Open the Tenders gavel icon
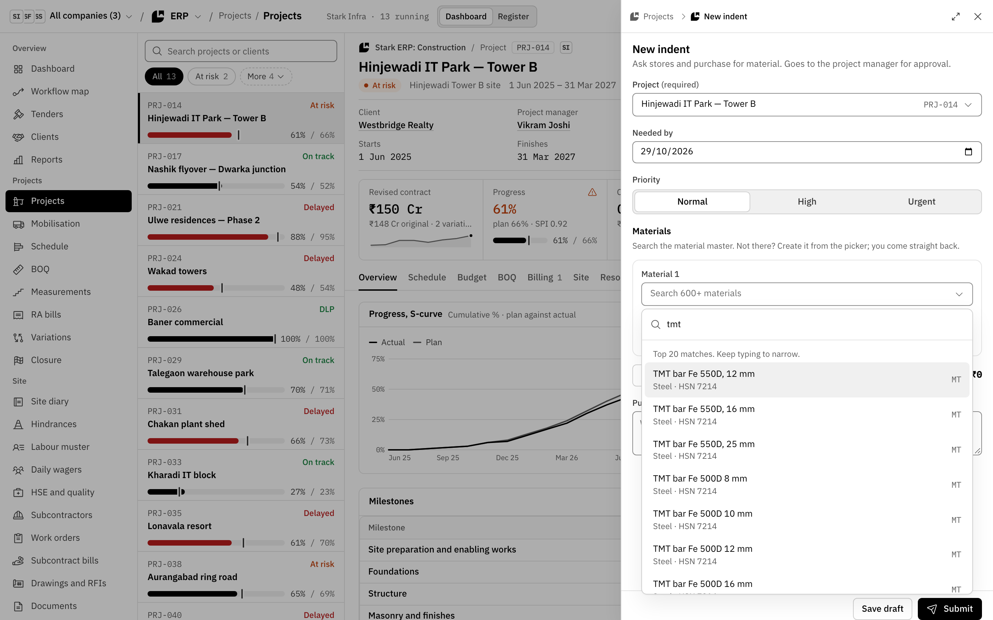 tap(18, 114)
